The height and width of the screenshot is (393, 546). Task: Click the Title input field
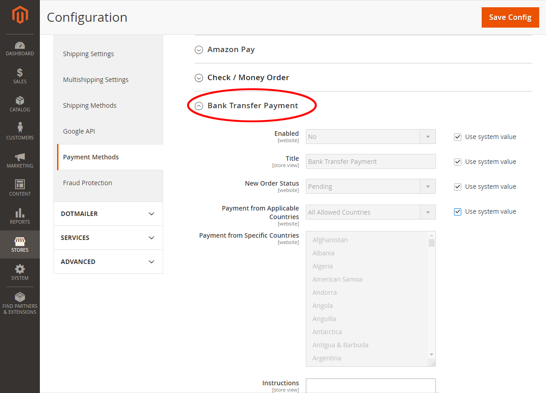click(371, 162)
